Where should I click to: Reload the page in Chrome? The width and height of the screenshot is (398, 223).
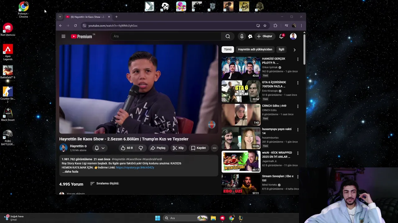75,26
